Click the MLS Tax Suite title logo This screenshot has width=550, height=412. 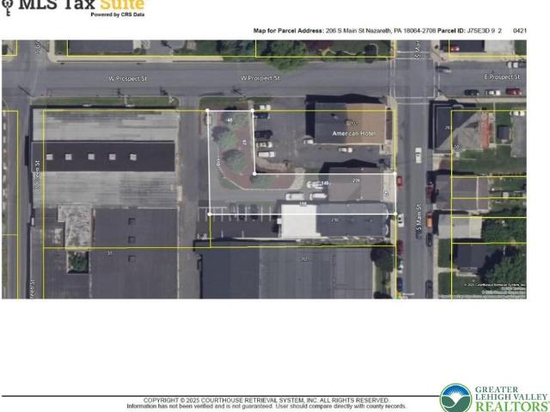pos(81,5)
